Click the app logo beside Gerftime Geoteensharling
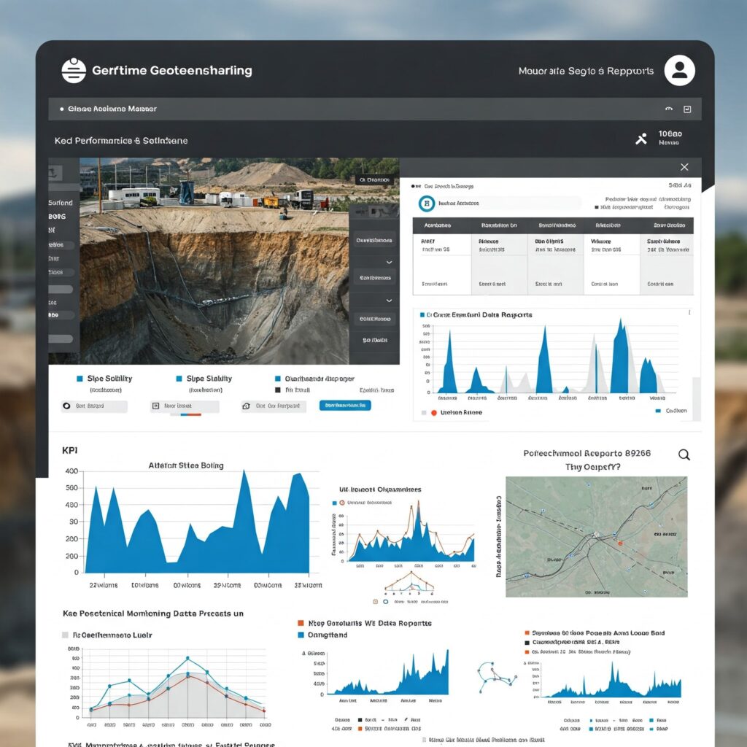This screenshot has width=747, height=747. coord(74,71)
